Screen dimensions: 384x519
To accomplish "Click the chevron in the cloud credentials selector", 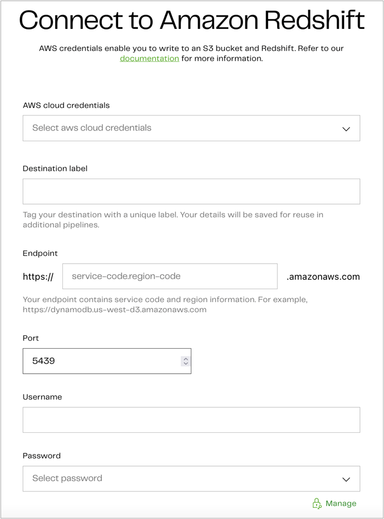I will pos(346,128).
